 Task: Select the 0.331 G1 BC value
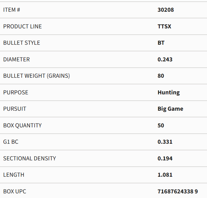[165, 142]
